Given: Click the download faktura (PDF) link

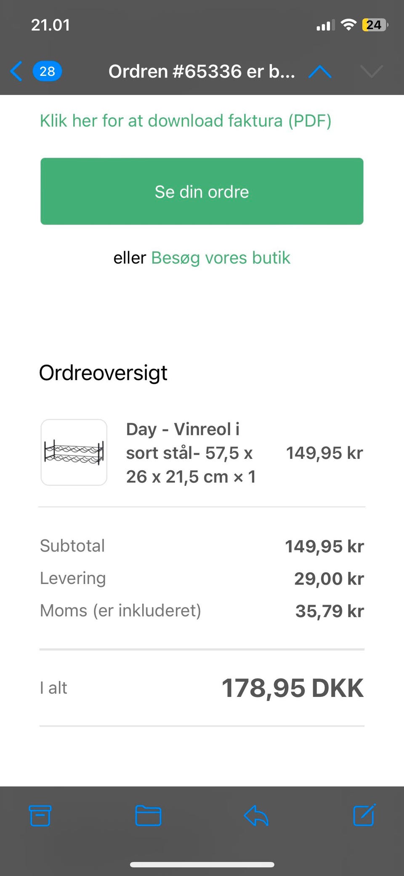Looking at the screenshot, I should pyautogui.click(x=186, y=121).
